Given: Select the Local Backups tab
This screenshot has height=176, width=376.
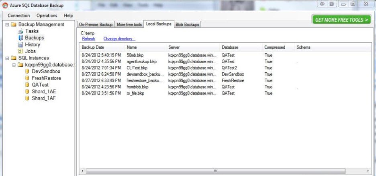Looking at the screenshot, I should click(159, 24).
